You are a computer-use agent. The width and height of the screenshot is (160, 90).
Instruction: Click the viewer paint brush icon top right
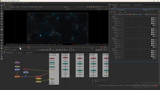click(x=106, y=9)
